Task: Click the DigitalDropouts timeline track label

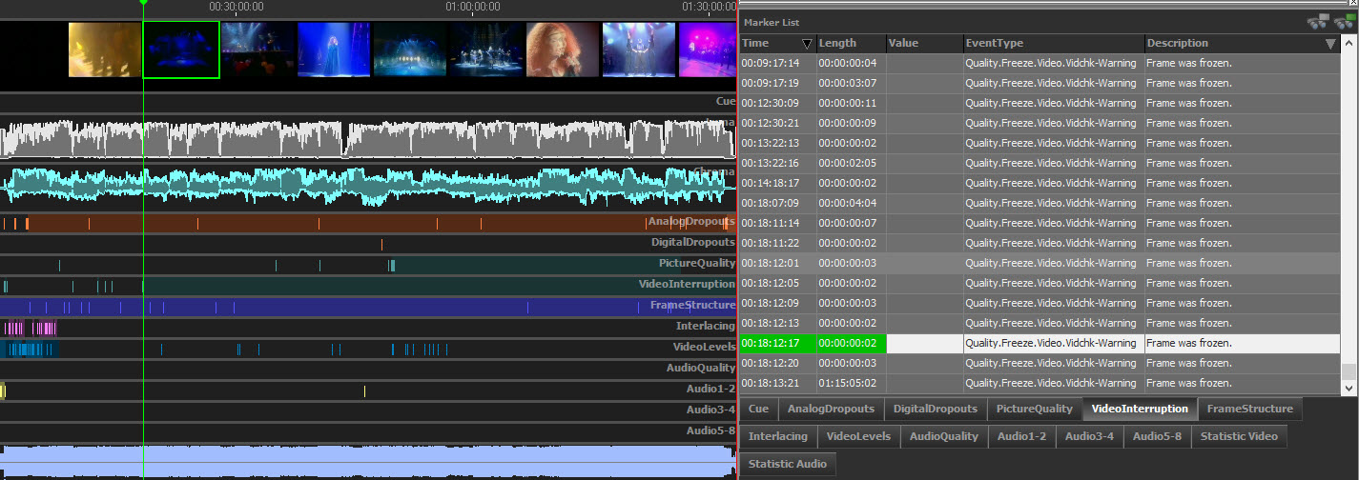Action: point(693,243)
